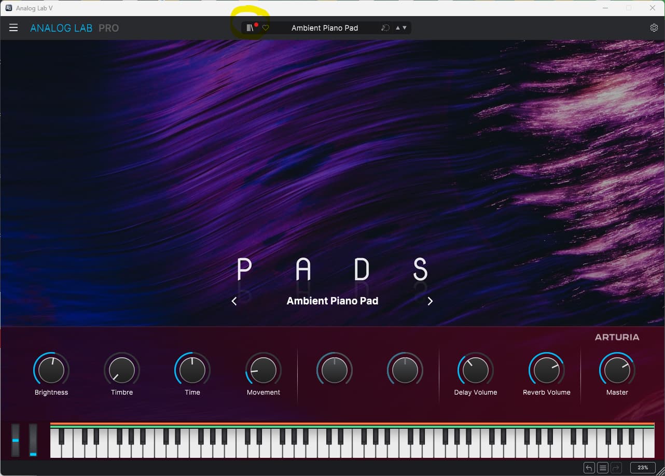Open the hamburger main menu
The height and width of the screenshot is (476, 665).
coord(13,28)
